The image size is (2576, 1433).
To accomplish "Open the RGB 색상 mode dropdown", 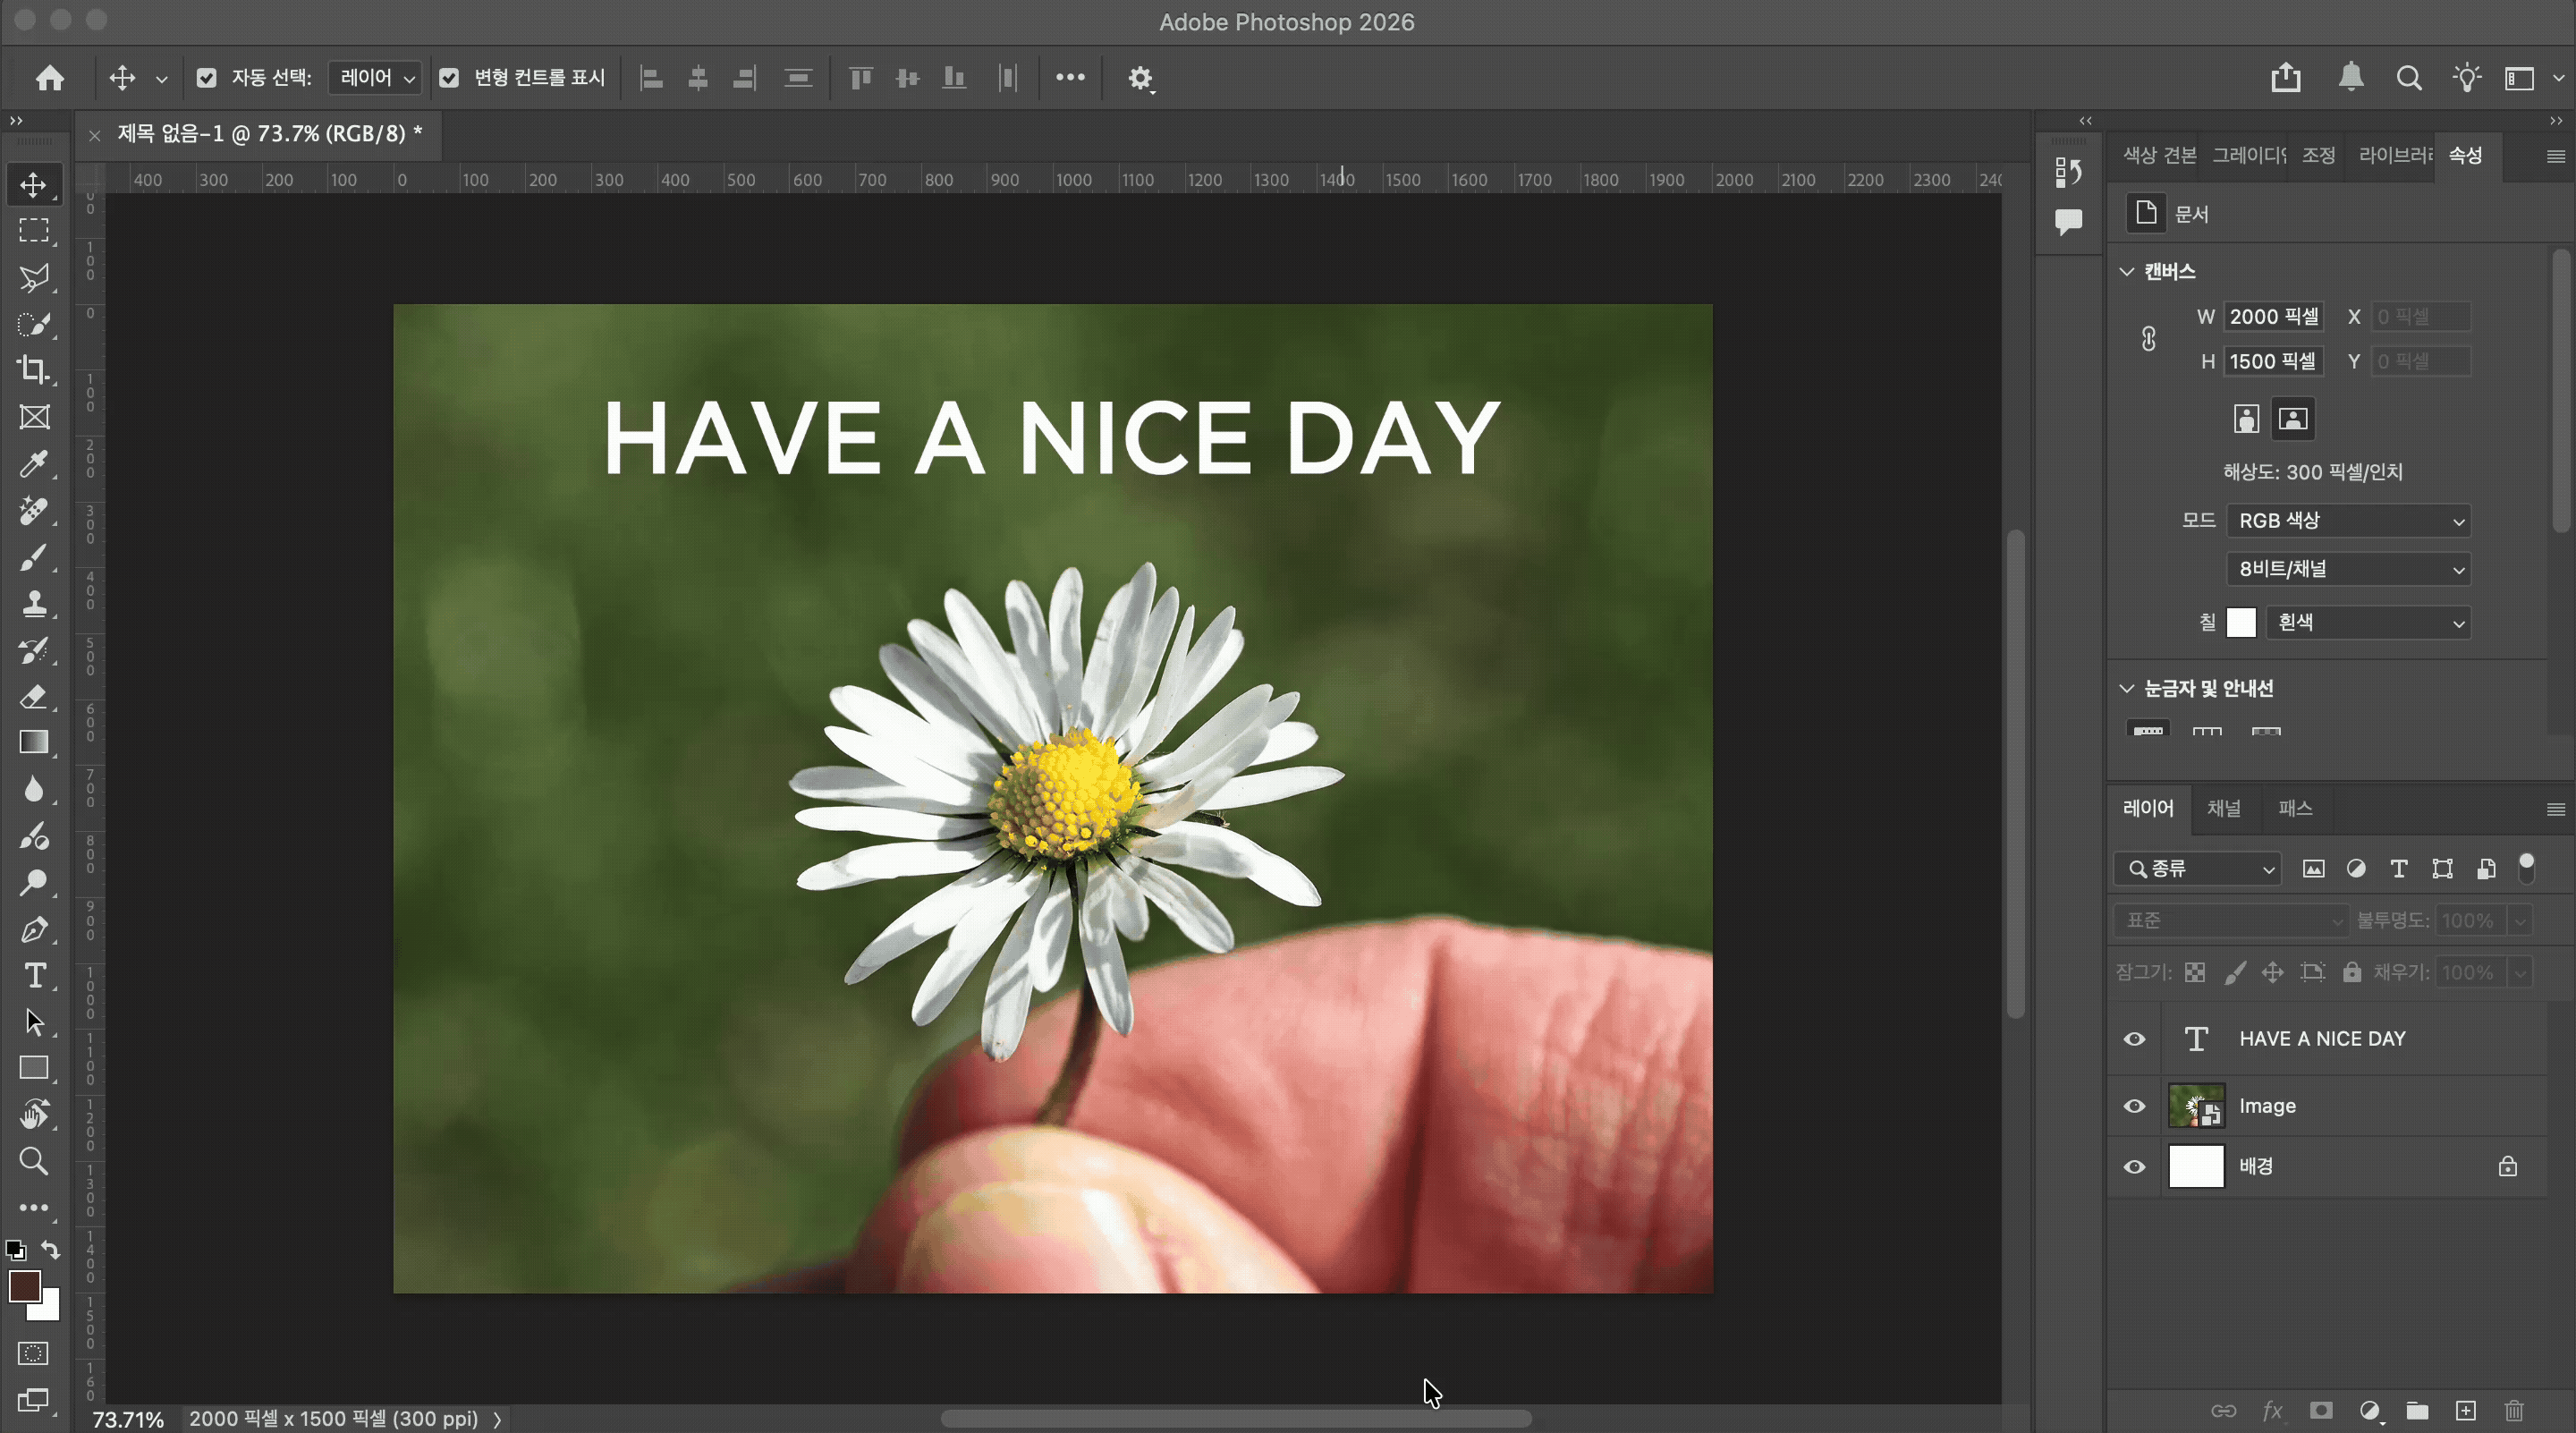I will 2348,521.
